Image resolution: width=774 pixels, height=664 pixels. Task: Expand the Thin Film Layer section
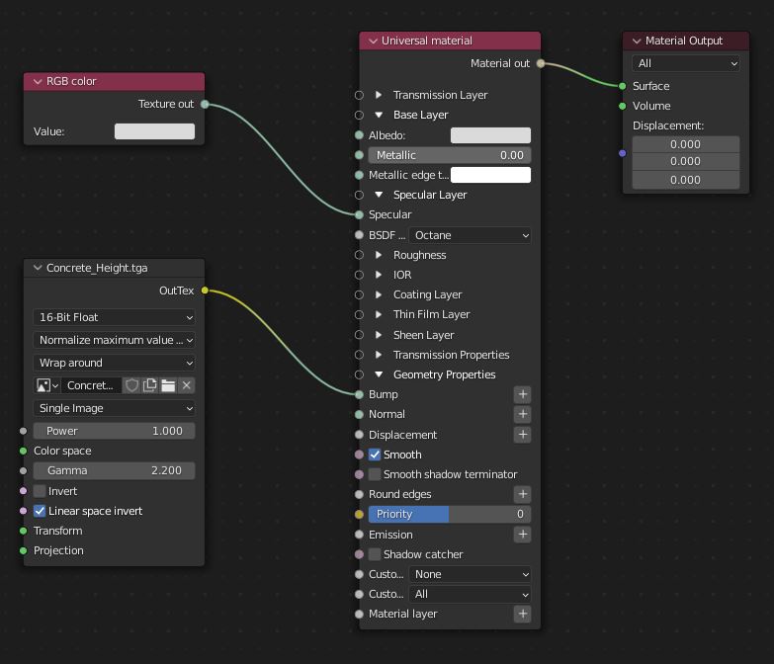(379, 314)
